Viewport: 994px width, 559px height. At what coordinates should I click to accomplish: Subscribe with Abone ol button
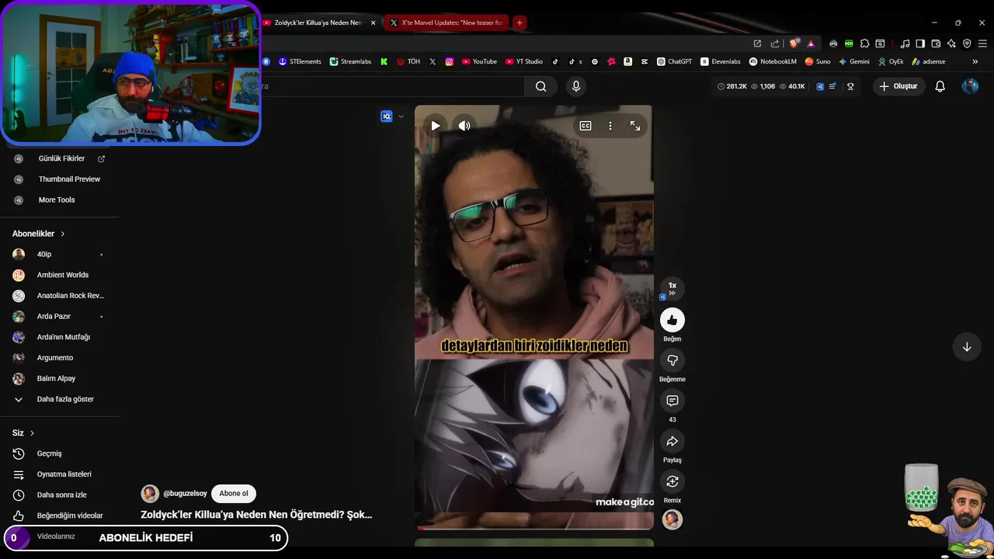(x=234, y=494)
